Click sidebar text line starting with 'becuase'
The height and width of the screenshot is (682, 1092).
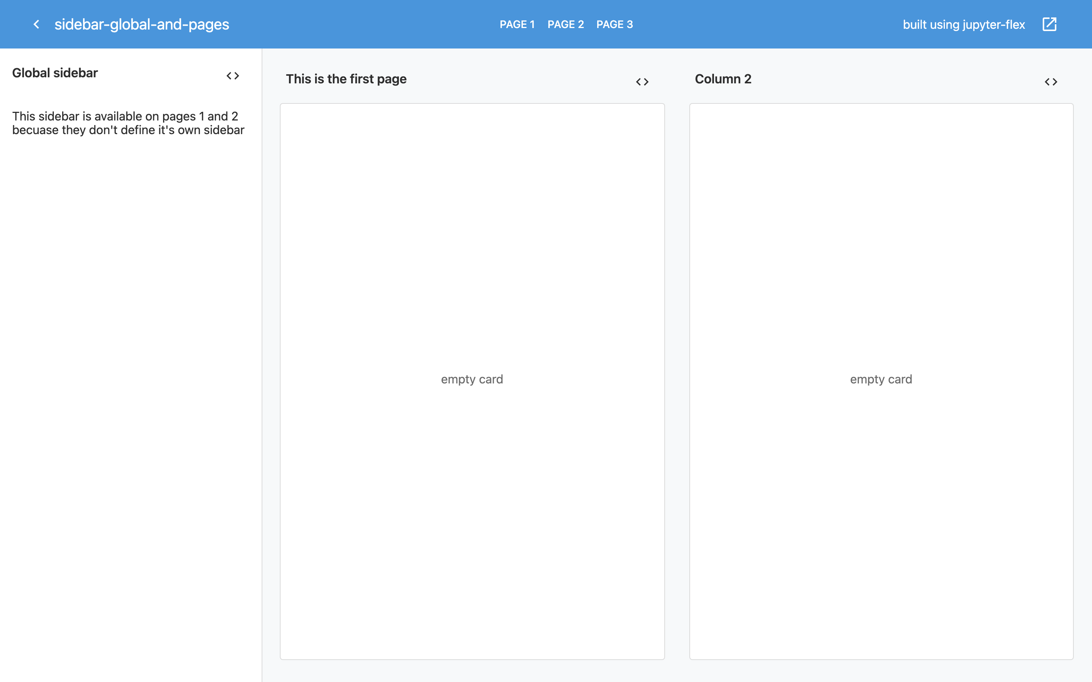click(x=128, y=130)
